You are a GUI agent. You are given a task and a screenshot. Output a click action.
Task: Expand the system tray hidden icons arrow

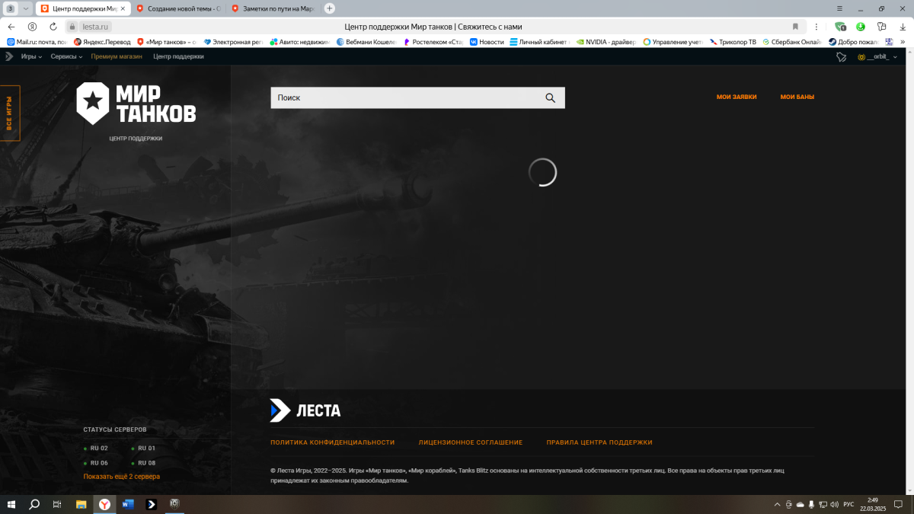777,504
